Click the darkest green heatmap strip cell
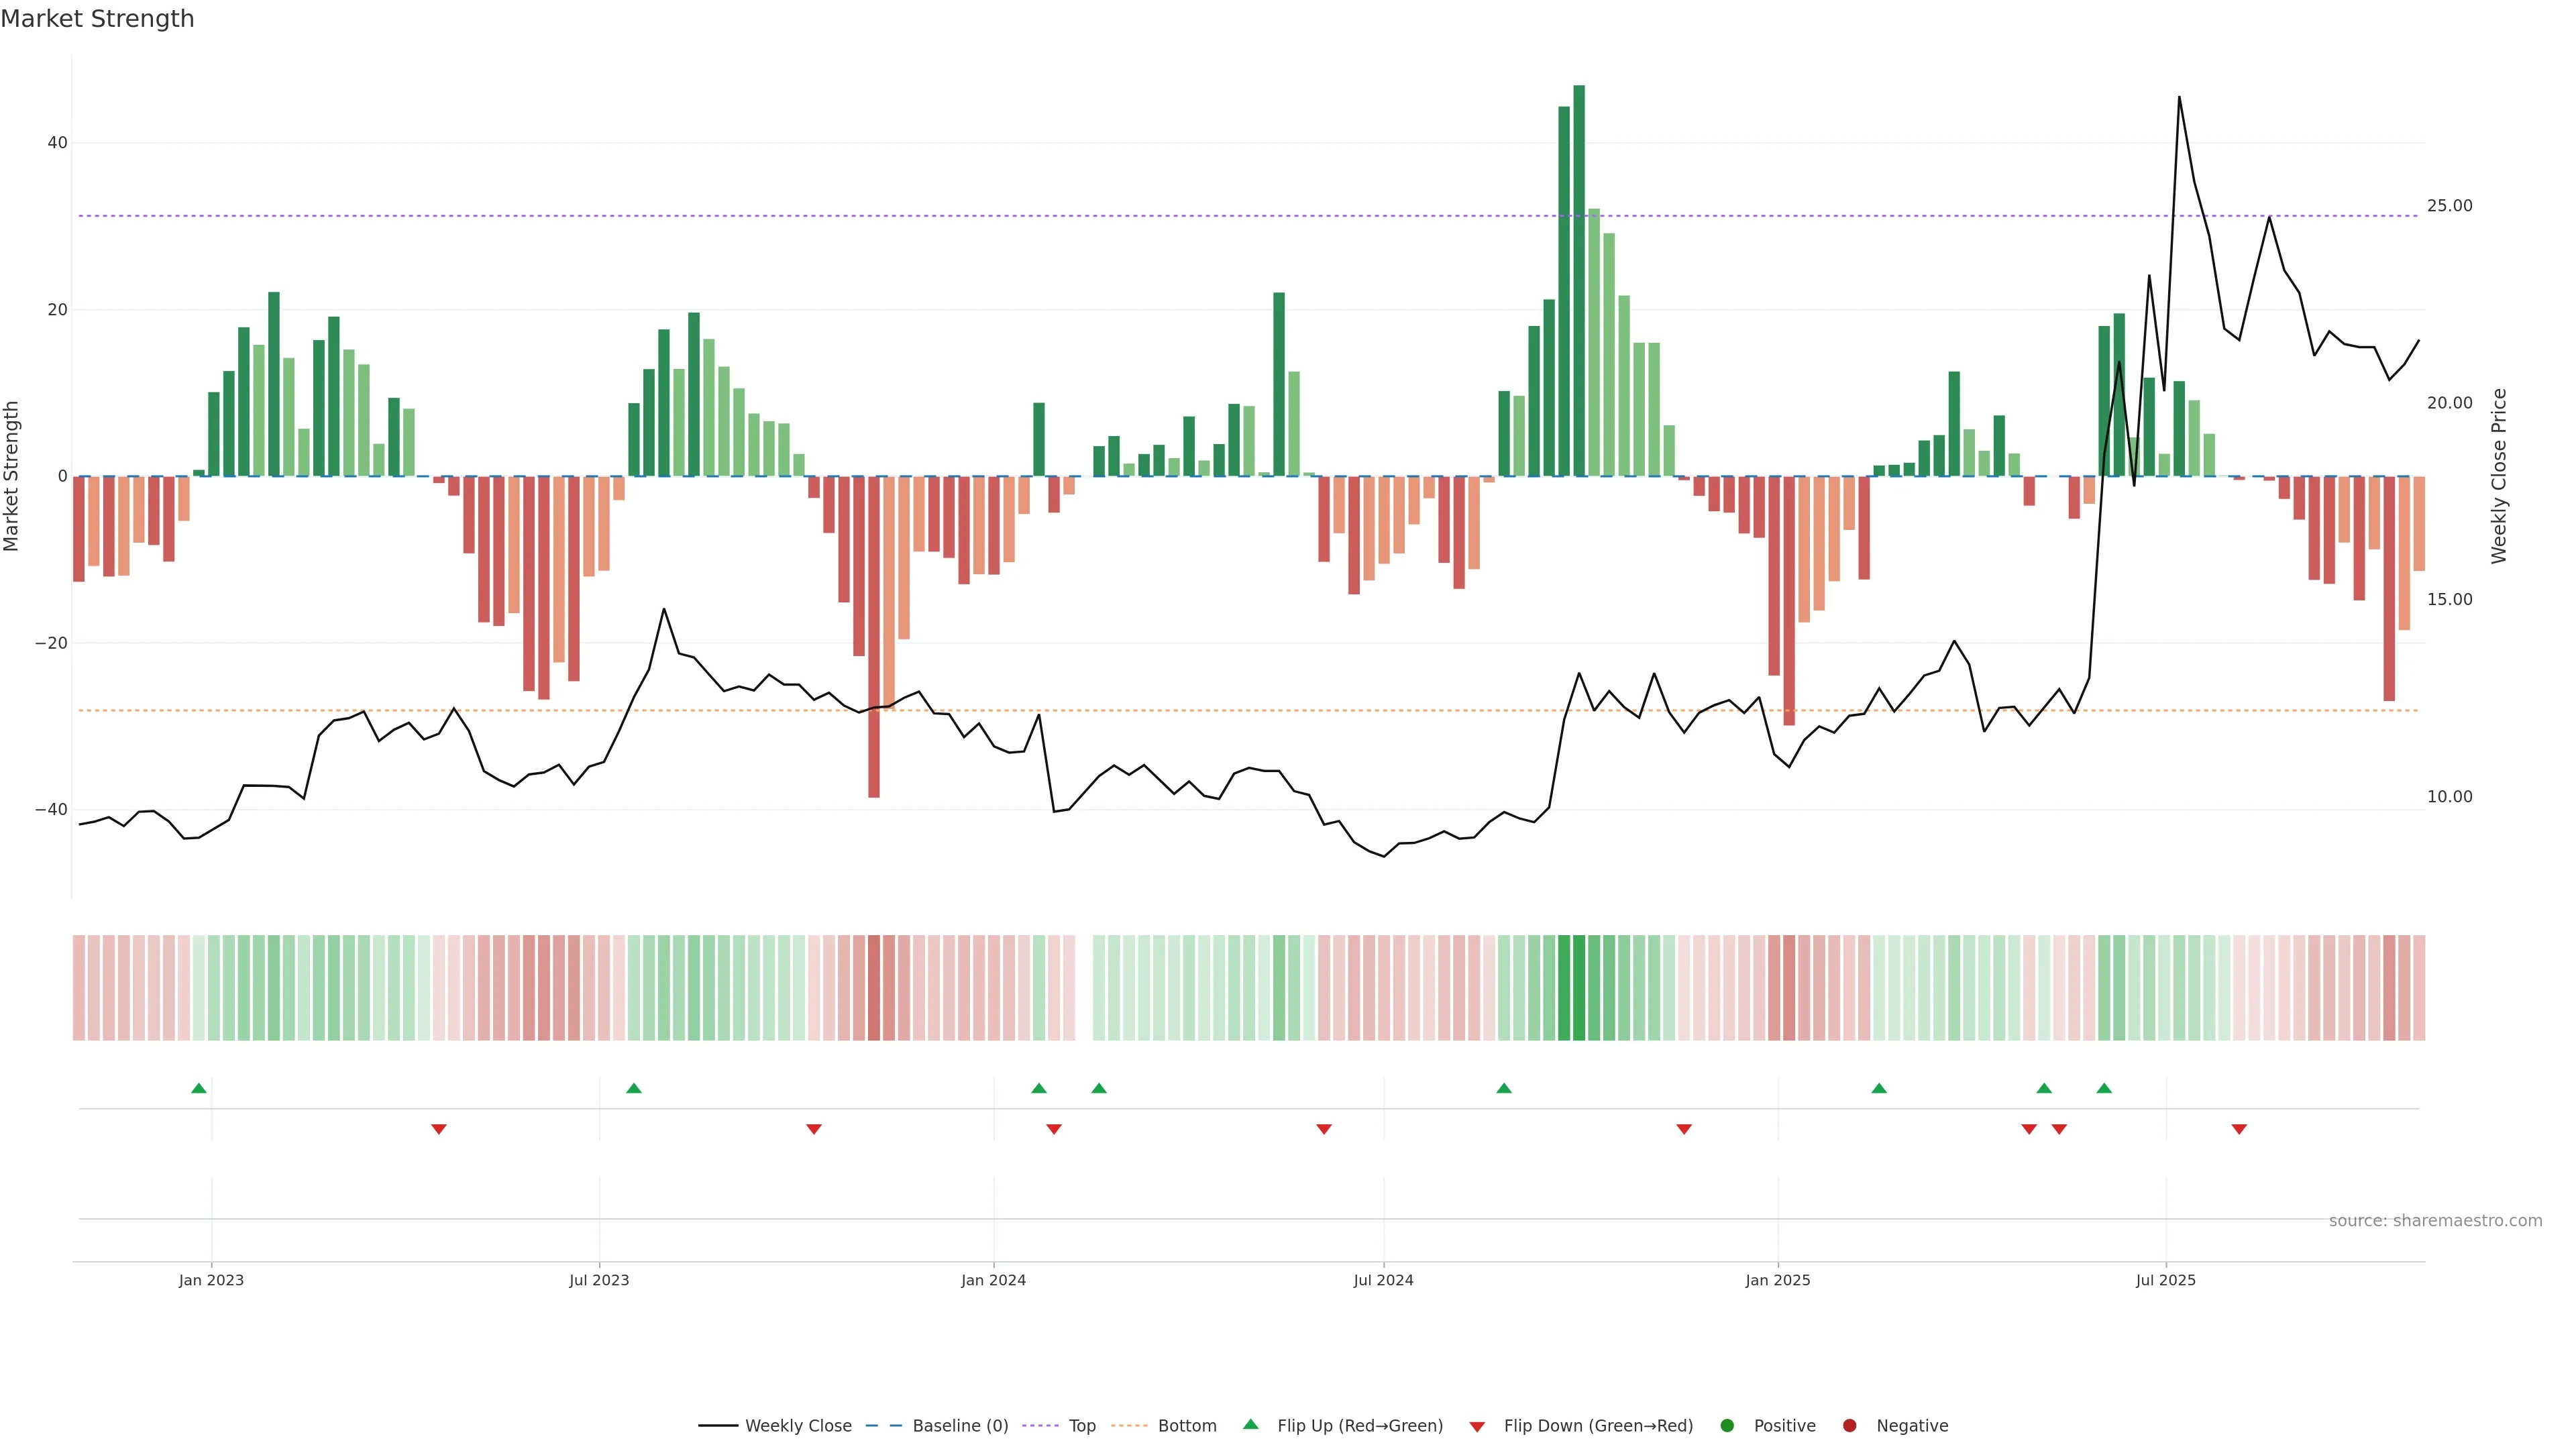 (x=1579, y=988)
